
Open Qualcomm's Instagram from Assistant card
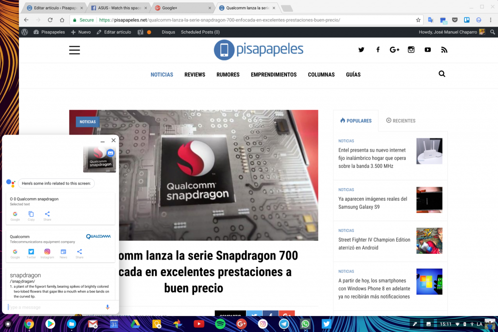[x=47, y=254]
